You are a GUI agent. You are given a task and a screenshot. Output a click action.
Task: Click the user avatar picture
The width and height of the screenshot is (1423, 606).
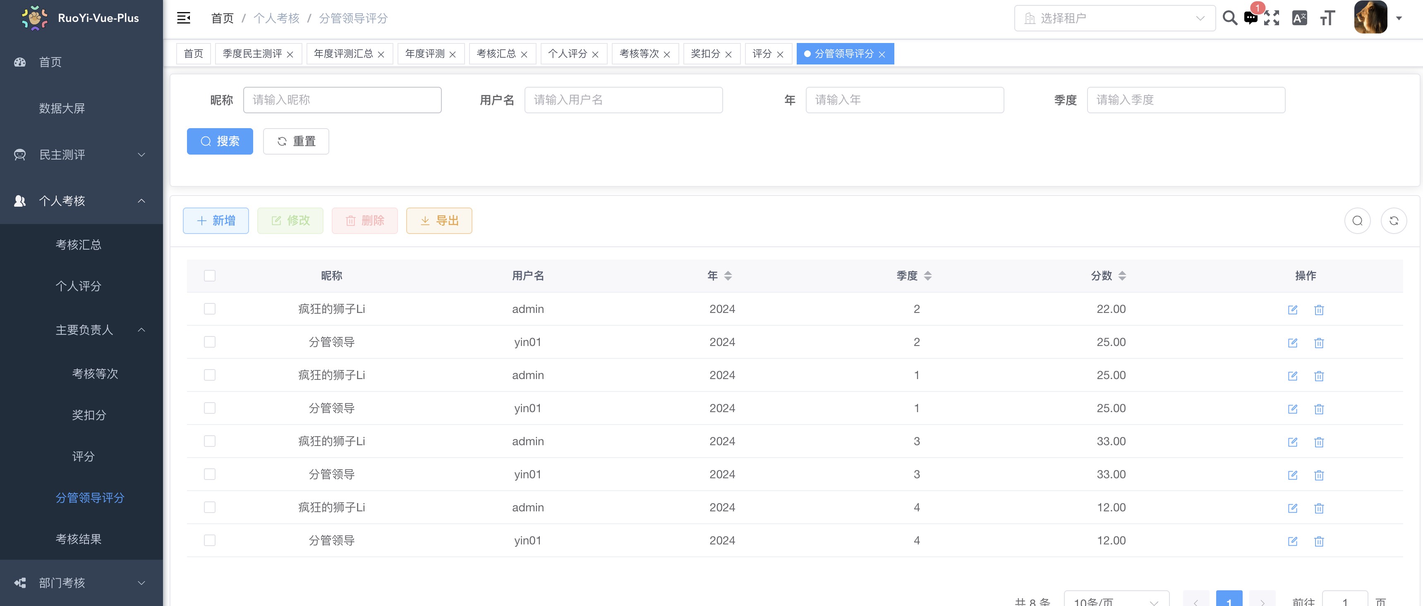pos(1370,18)
